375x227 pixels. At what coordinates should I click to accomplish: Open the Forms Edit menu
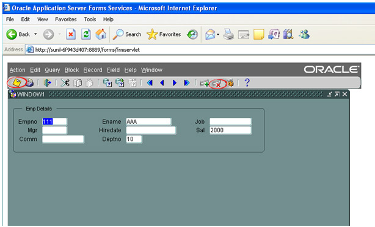(35, 70)
